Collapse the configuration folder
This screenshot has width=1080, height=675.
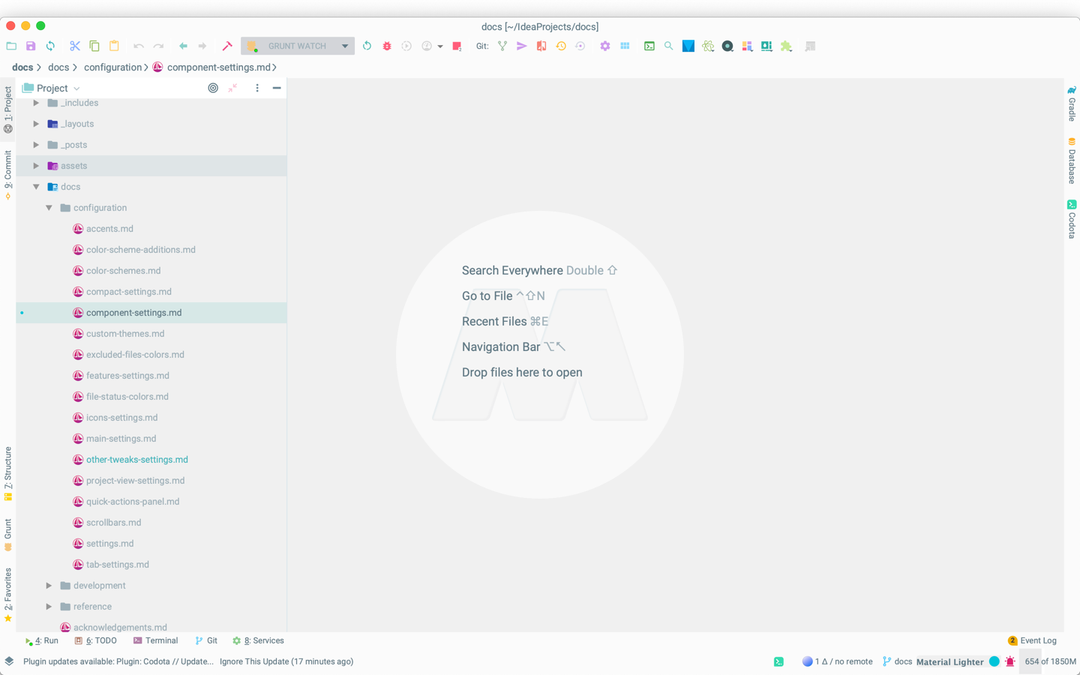point(48,207)
